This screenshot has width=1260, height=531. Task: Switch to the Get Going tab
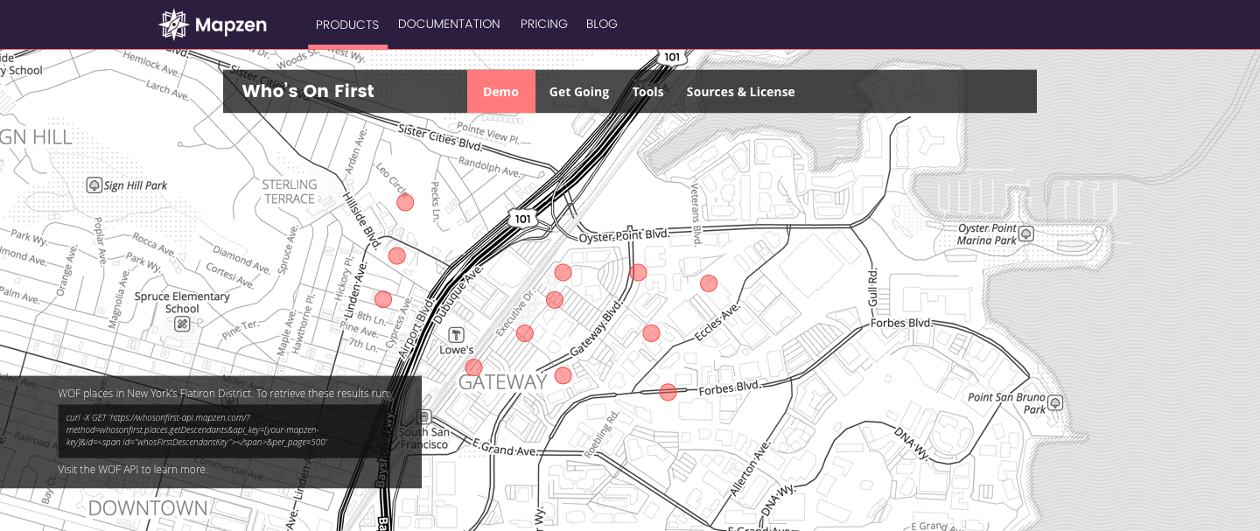tap(578, 92)
